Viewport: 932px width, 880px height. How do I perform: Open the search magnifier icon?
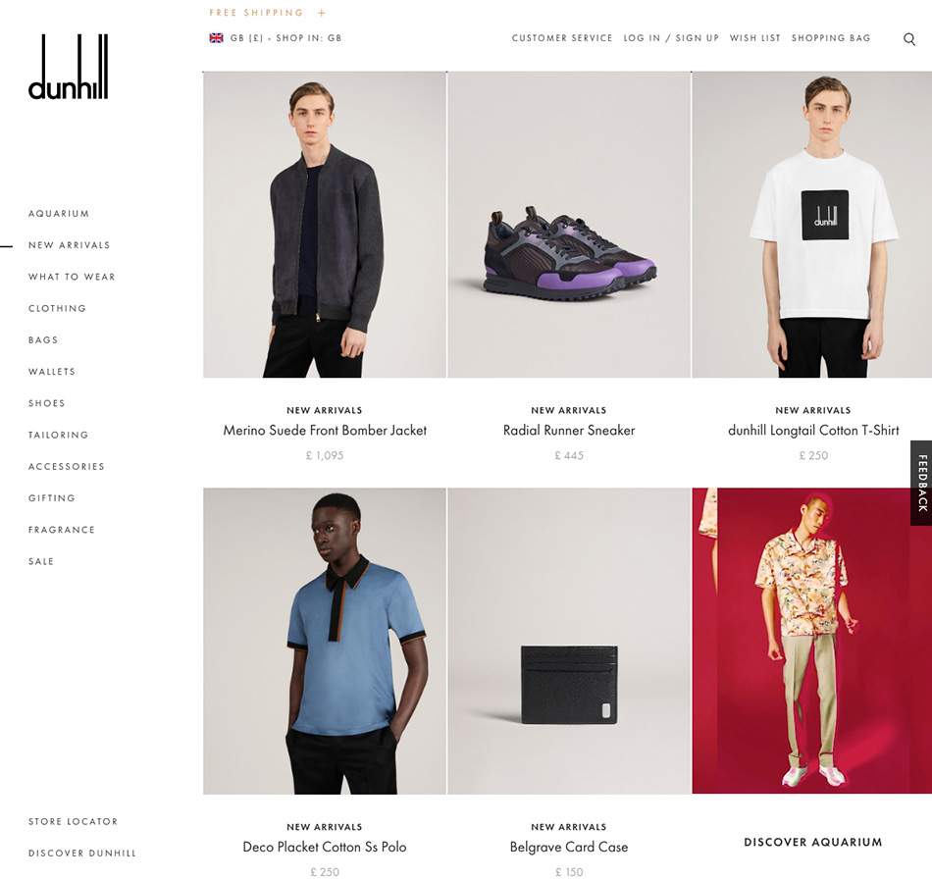(908, 39)
